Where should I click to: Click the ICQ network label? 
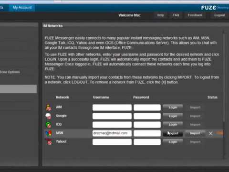point(59,124)
